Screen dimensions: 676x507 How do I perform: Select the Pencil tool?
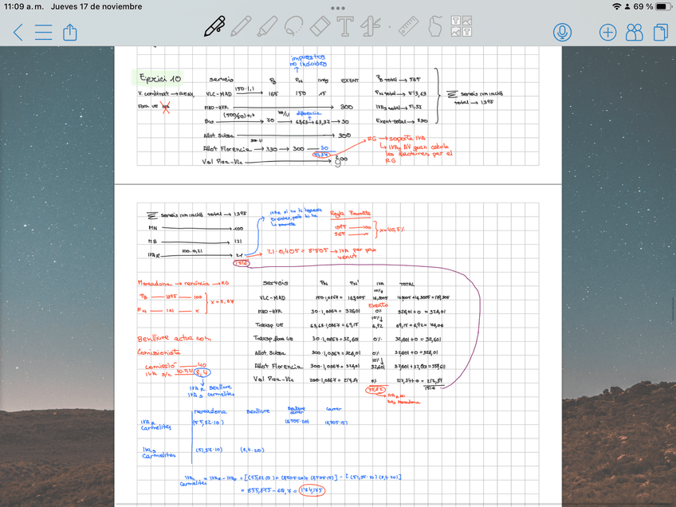click(241, 27)
